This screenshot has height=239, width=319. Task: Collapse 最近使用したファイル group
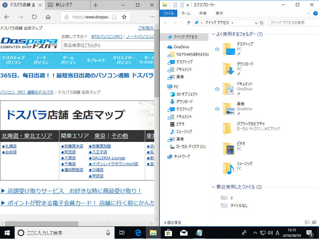(213, 187)
